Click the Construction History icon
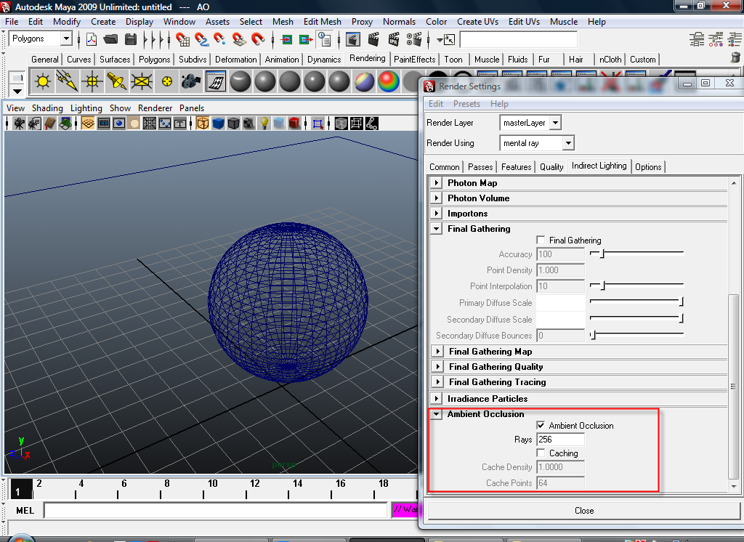The image size is (744, 542). [x=325, y=39]
